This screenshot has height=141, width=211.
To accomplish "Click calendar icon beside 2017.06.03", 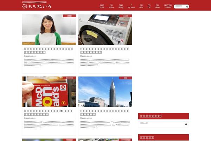I will [x=25, y=56].
